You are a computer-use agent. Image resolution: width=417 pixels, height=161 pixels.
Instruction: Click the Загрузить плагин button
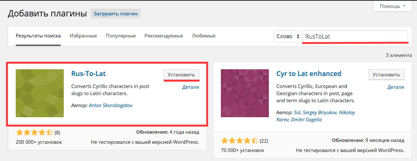[115, 14]
